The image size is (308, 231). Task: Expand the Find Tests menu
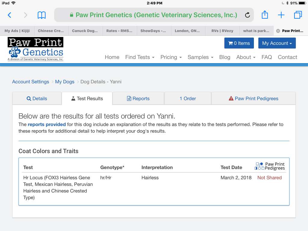click(140, 57)
